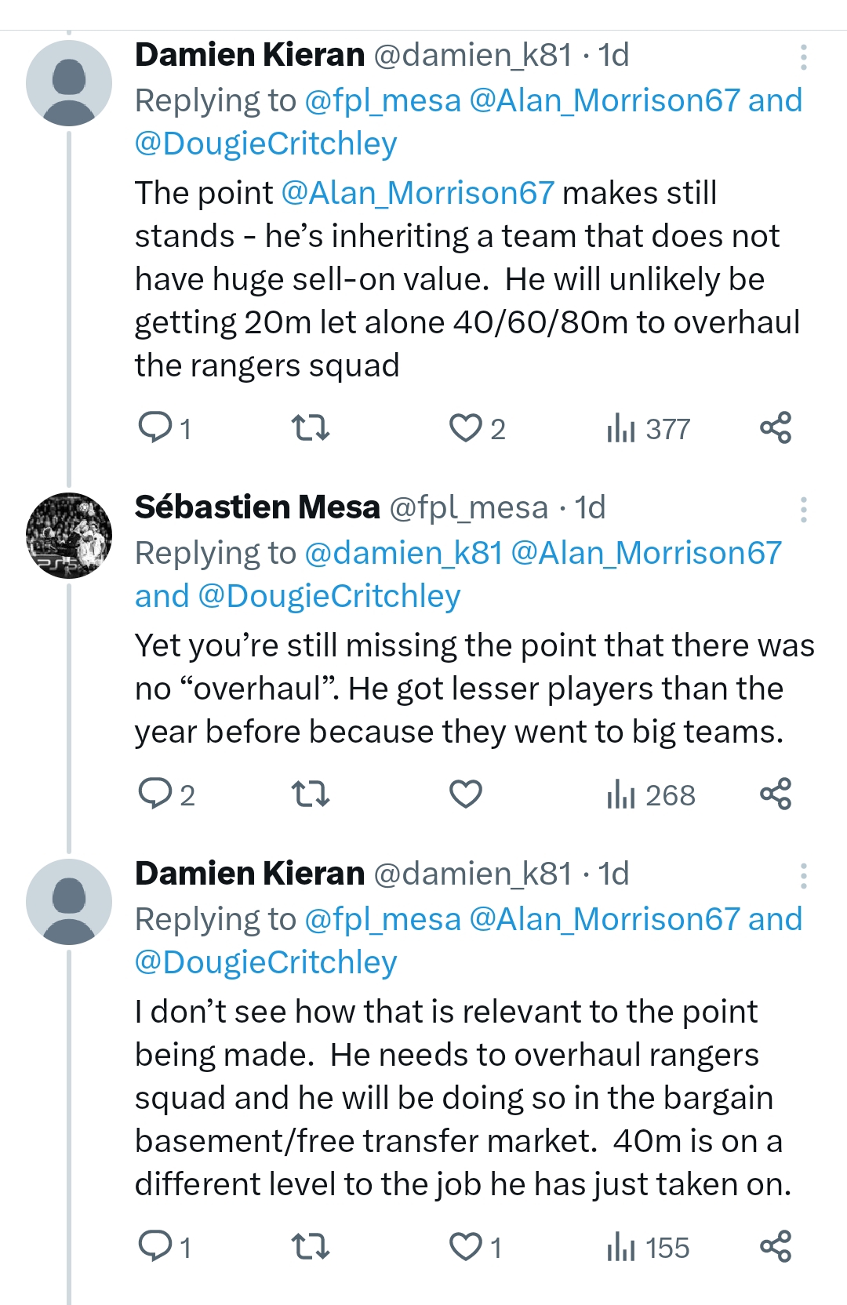Open @damien_k81 in Sébastien Mesa's reply header

point(403,553)
